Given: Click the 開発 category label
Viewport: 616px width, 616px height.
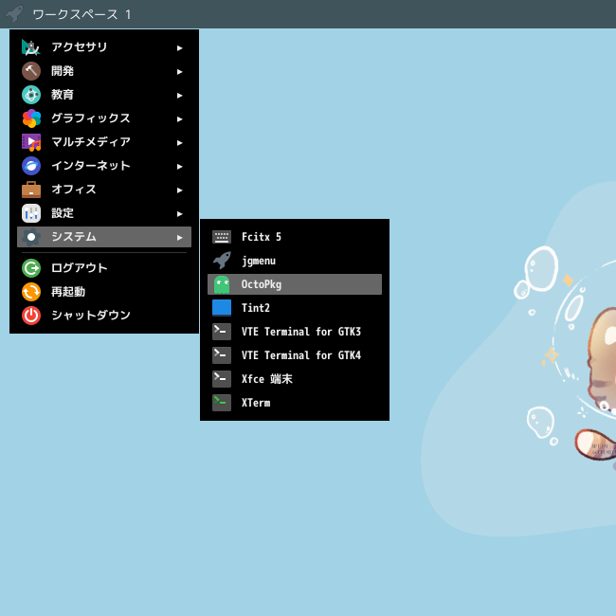Looking at the screenshot, I should click(63, 71).
